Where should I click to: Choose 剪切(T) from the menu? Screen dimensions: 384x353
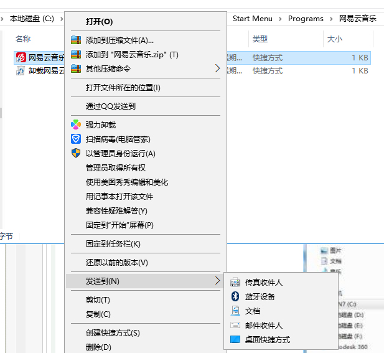coord(146,300)
